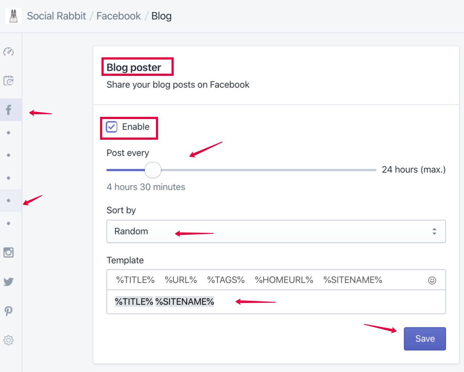464x372 pixels.
Task: Open the settings gear icon in sidebar
Action: [9, 340]
